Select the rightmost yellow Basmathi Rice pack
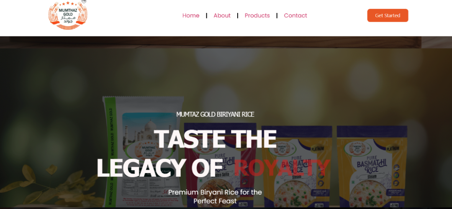452x209 pixels. coord(372,166)
